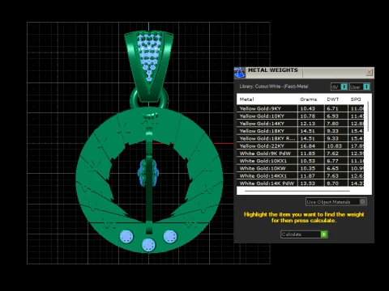Click the Library: Cutout White label
The image size is (389, 291).
(274, 86)
